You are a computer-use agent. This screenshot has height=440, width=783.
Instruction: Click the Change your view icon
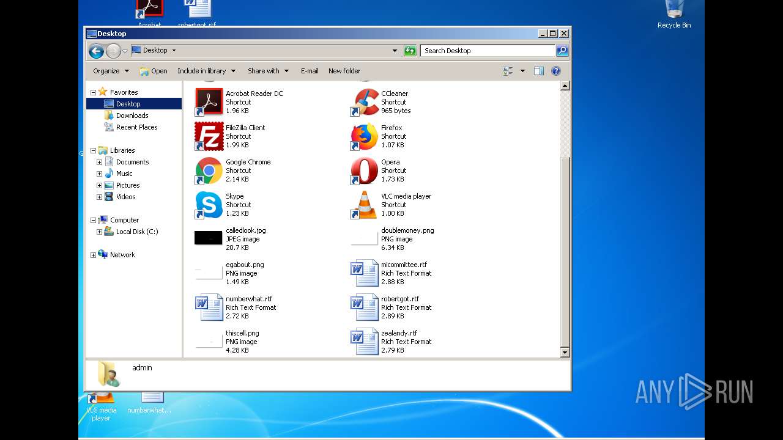pyautogui.click(x=508, y=71)
